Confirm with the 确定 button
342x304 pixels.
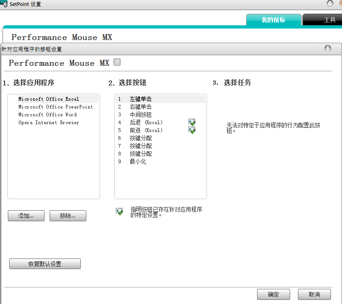[274, 294]
